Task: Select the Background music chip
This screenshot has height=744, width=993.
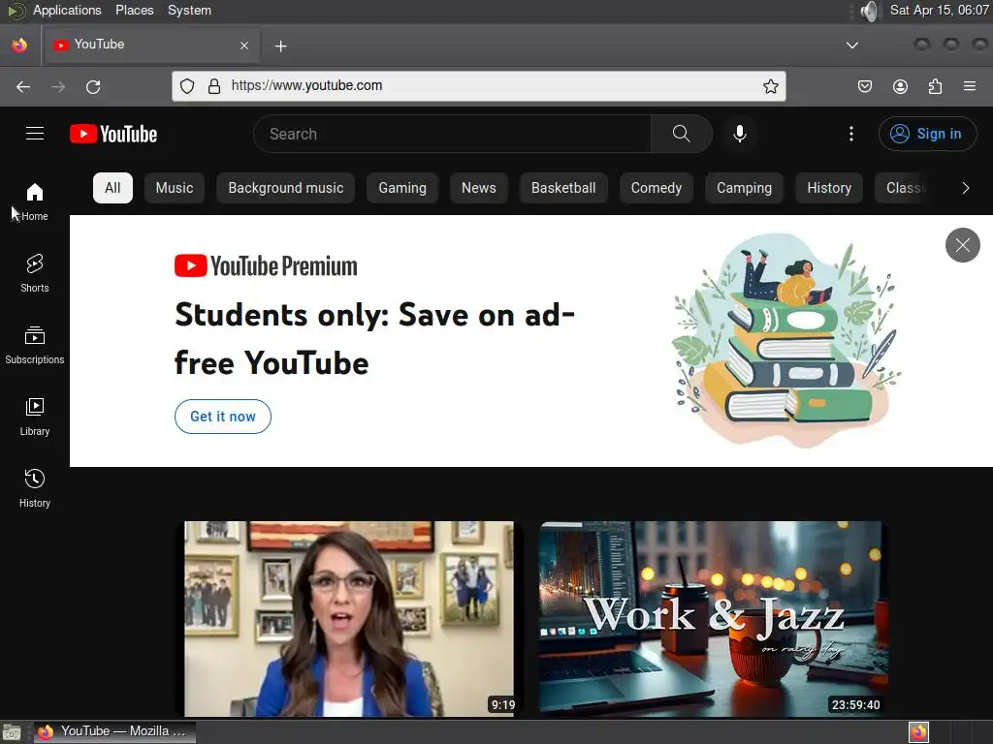Action: point(286,188)
